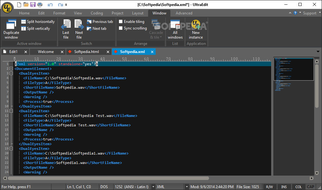Switch to Format ribbon tab

point(59,13)
